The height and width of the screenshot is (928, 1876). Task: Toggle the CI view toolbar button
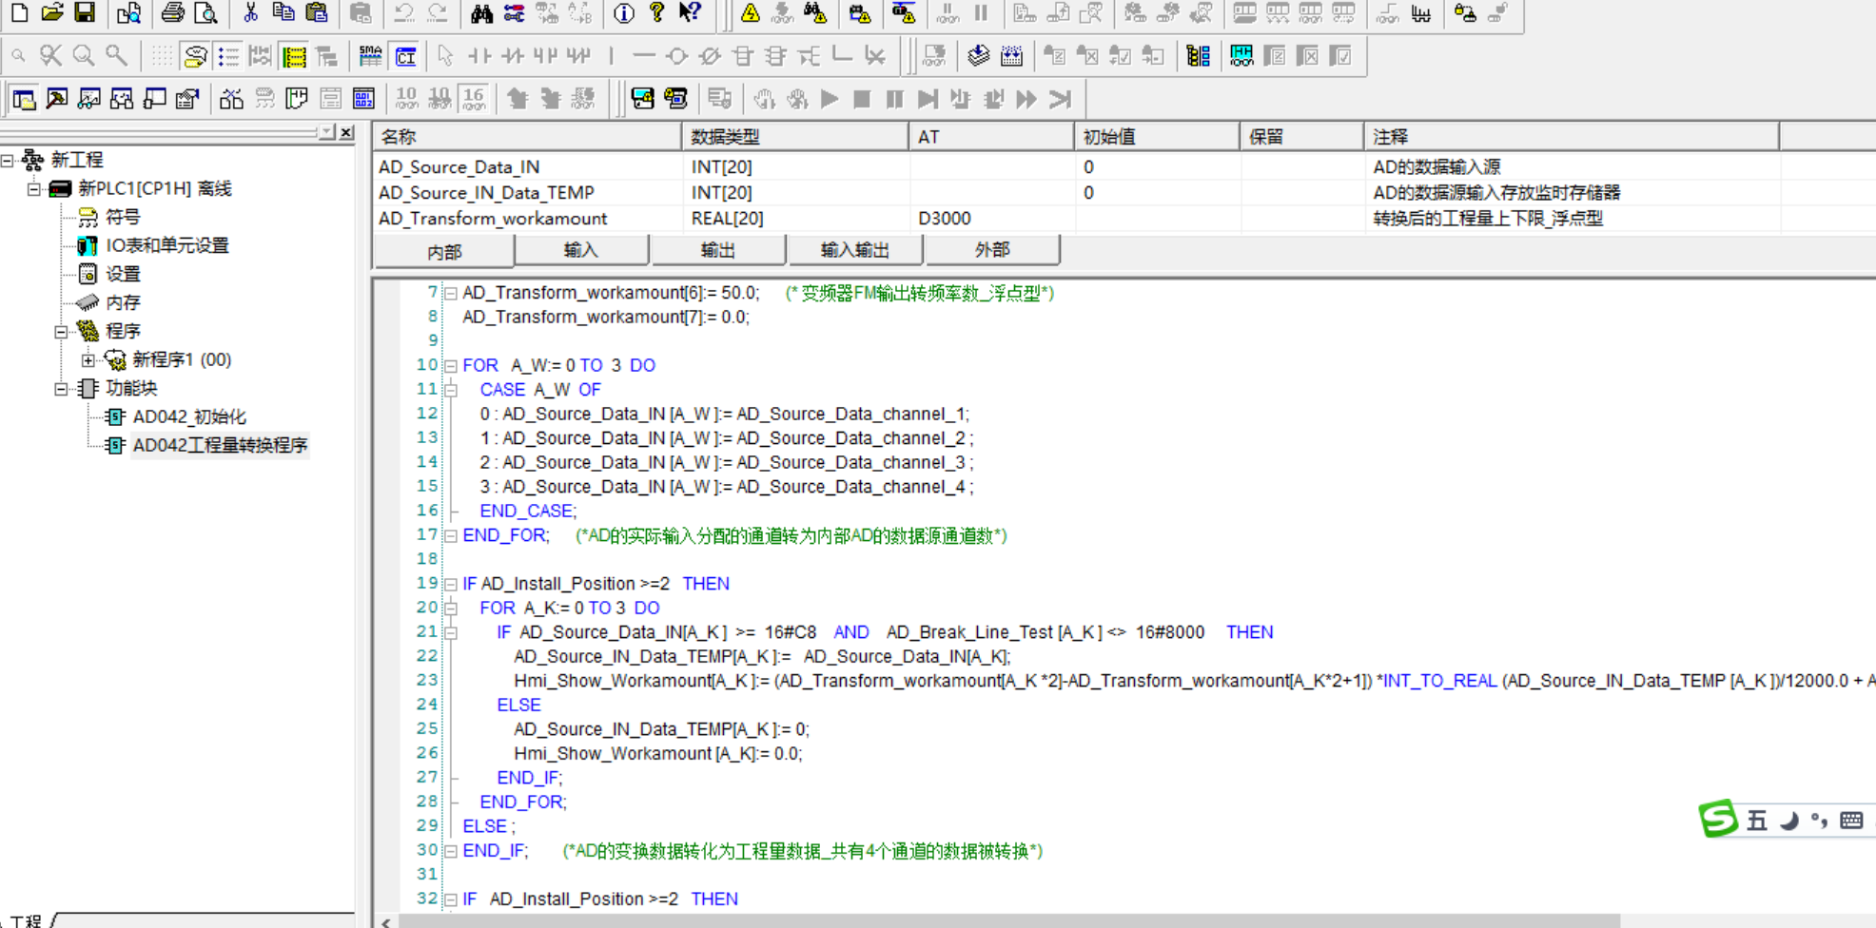pos(406,57)
